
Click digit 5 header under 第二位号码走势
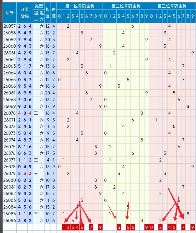128,16
